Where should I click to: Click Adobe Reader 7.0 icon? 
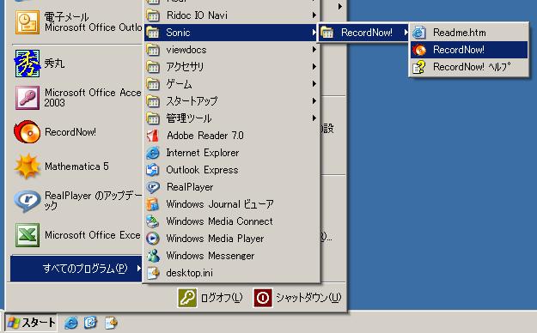[153, 136]
